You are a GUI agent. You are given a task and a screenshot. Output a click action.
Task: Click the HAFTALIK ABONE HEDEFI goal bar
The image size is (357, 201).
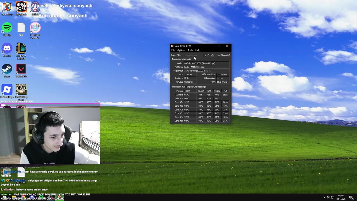coord(50,105)
